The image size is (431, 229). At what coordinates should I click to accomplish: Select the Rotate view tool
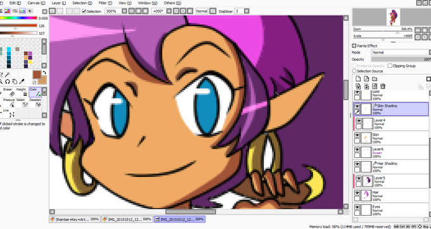click(8, 81)
